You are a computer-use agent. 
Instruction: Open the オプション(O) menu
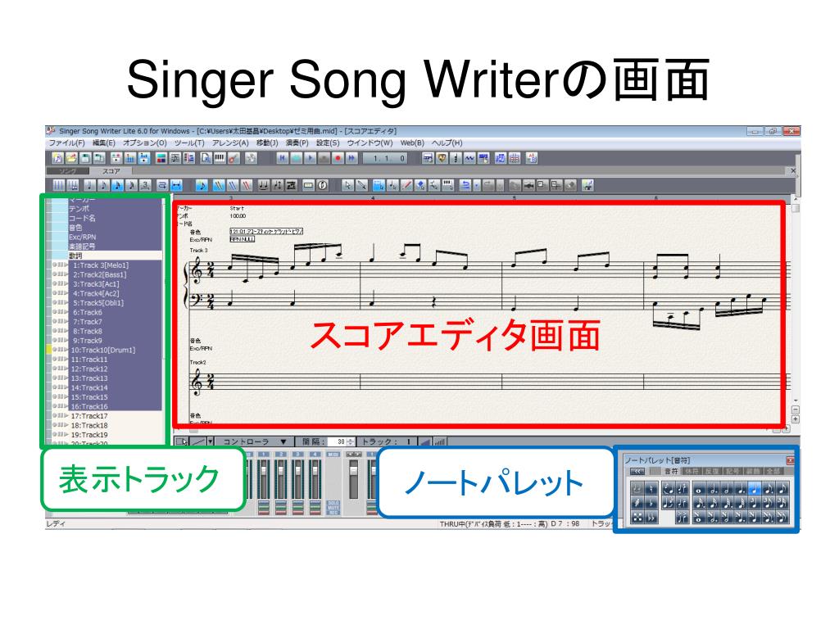144,143
